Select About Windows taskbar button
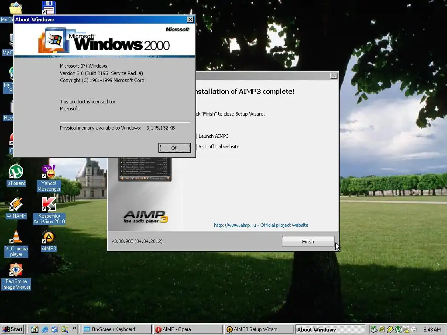 [330, 330]
